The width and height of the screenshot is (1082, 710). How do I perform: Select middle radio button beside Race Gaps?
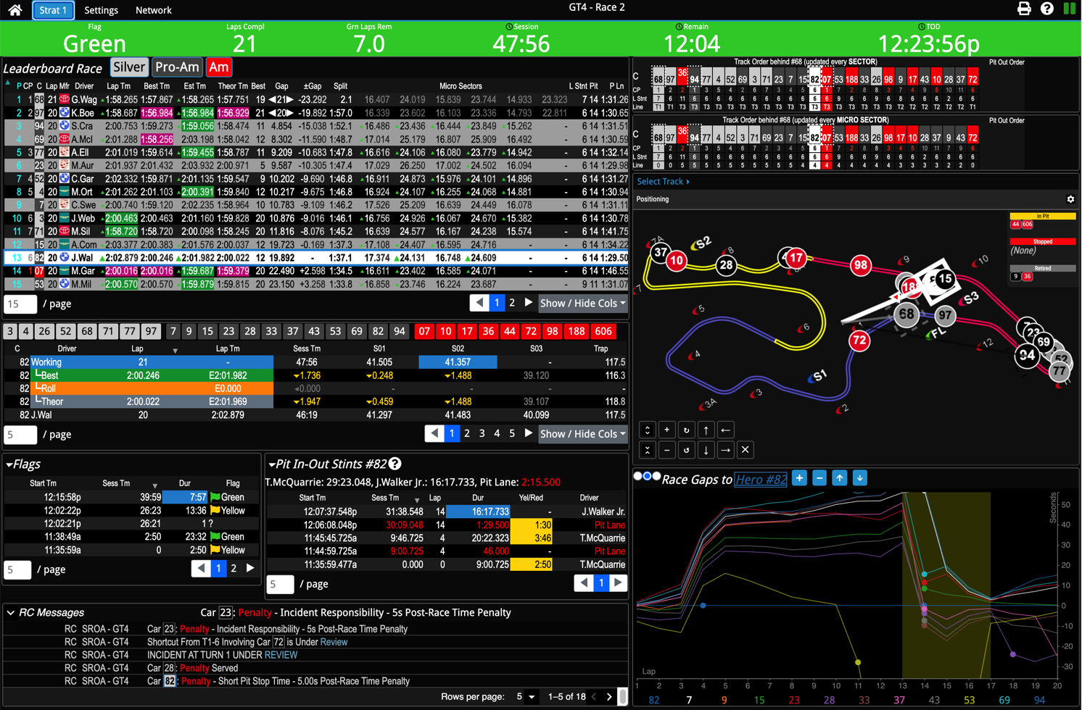point(647,477)
